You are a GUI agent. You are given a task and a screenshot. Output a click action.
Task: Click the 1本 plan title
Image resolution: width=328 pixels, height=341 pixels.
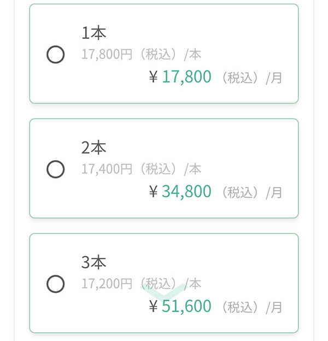(x=93, y=33)
